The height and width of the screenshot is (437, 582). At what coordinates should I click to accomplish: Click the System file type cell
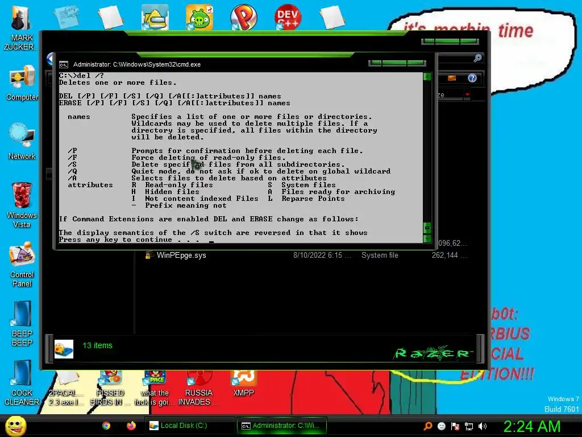380,255
